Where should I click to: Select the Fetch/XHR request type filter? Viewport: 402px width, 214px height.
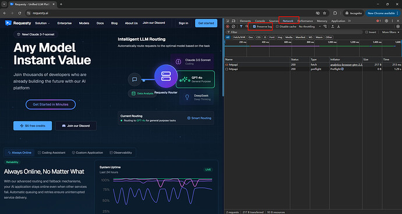(x=239, y=37)
